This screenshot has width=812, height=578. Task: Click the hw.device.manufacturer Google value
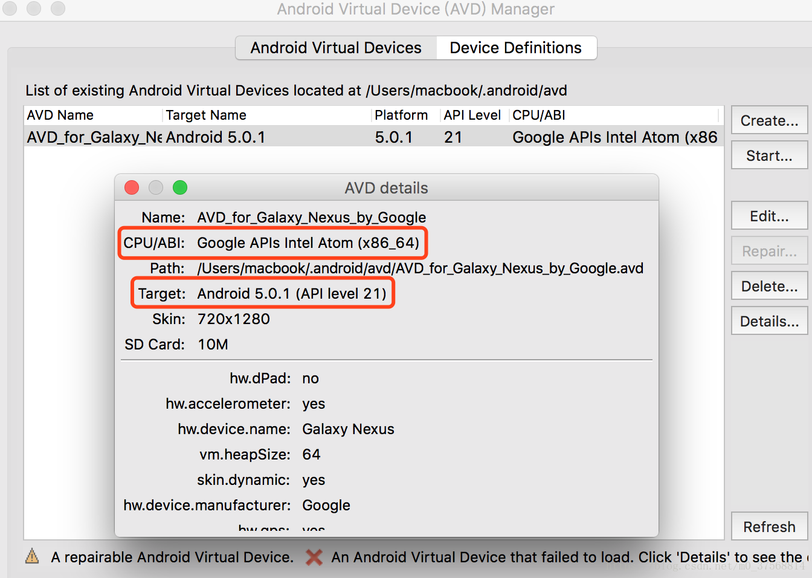[326, 505]
